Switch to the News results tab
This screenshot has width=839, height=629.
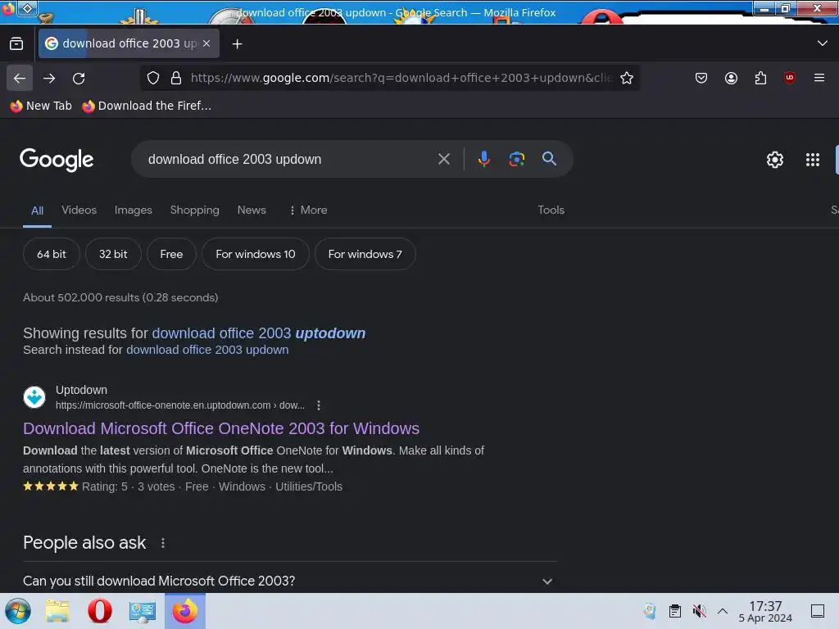(x=252, y=210)
